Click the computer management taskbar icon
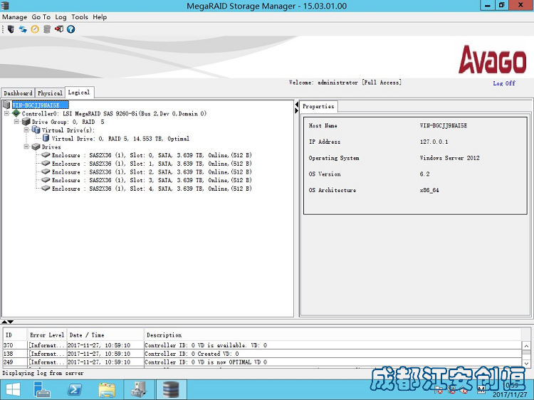The height and width of the screenshot is (400, 534). coord(139,390)
